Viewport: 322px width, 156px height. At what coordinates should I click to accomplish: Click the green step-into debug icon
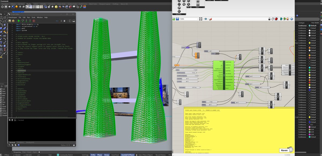coord(26,21)
